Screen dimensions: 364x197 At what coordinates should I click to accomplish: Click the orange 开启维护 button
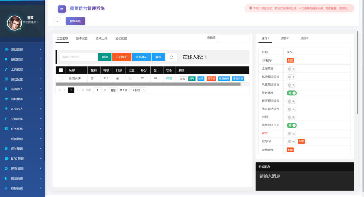coord(122,57)
